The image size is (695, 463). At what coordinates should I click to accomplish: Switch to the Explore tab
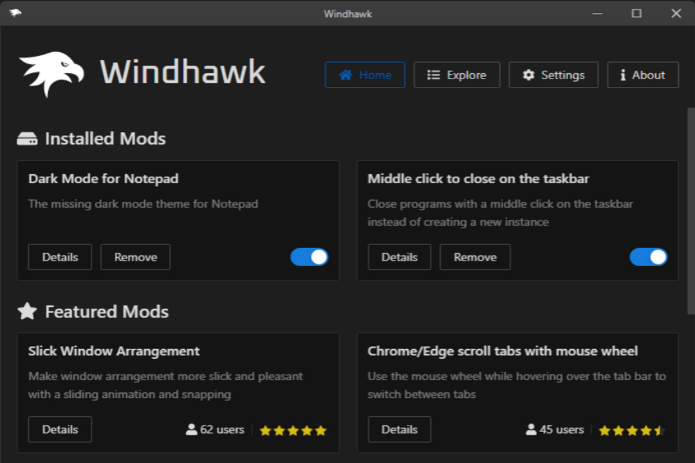pos(457,75)
